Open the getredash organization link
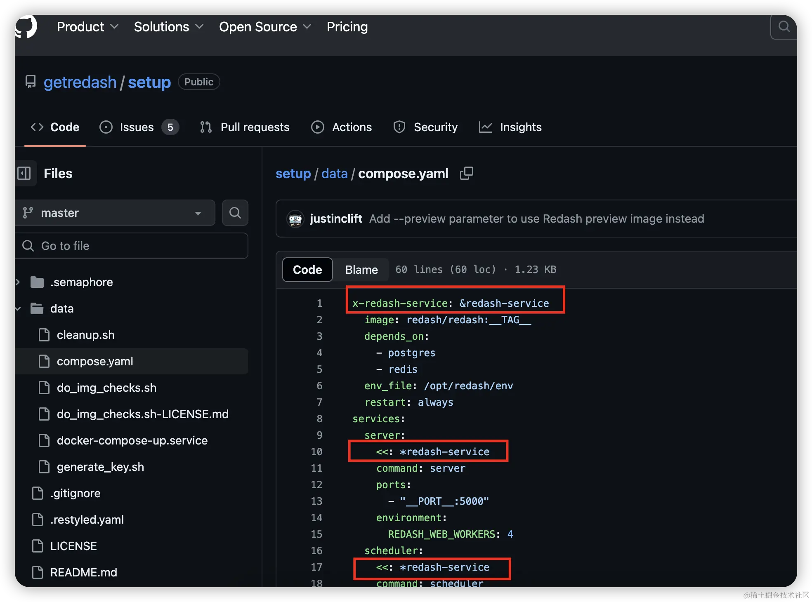 [x=80, y=82]
